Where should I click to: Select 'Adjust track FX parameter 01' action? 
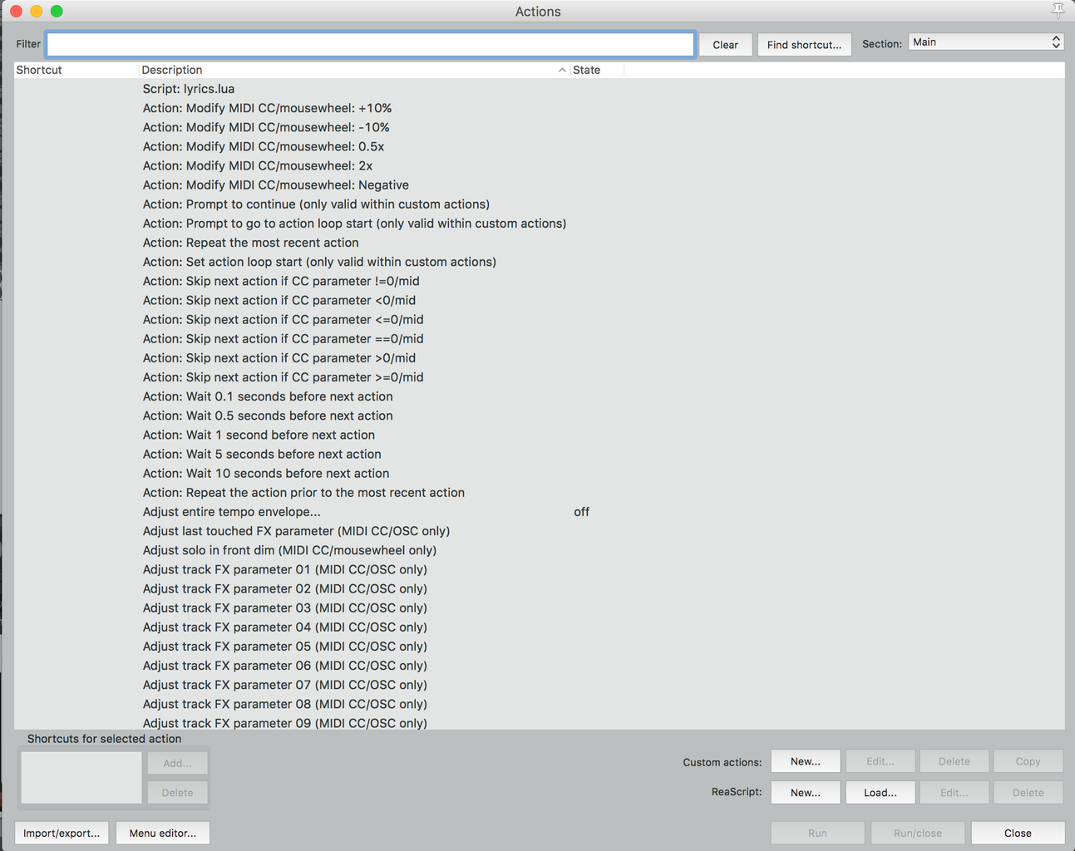point(539,569)
